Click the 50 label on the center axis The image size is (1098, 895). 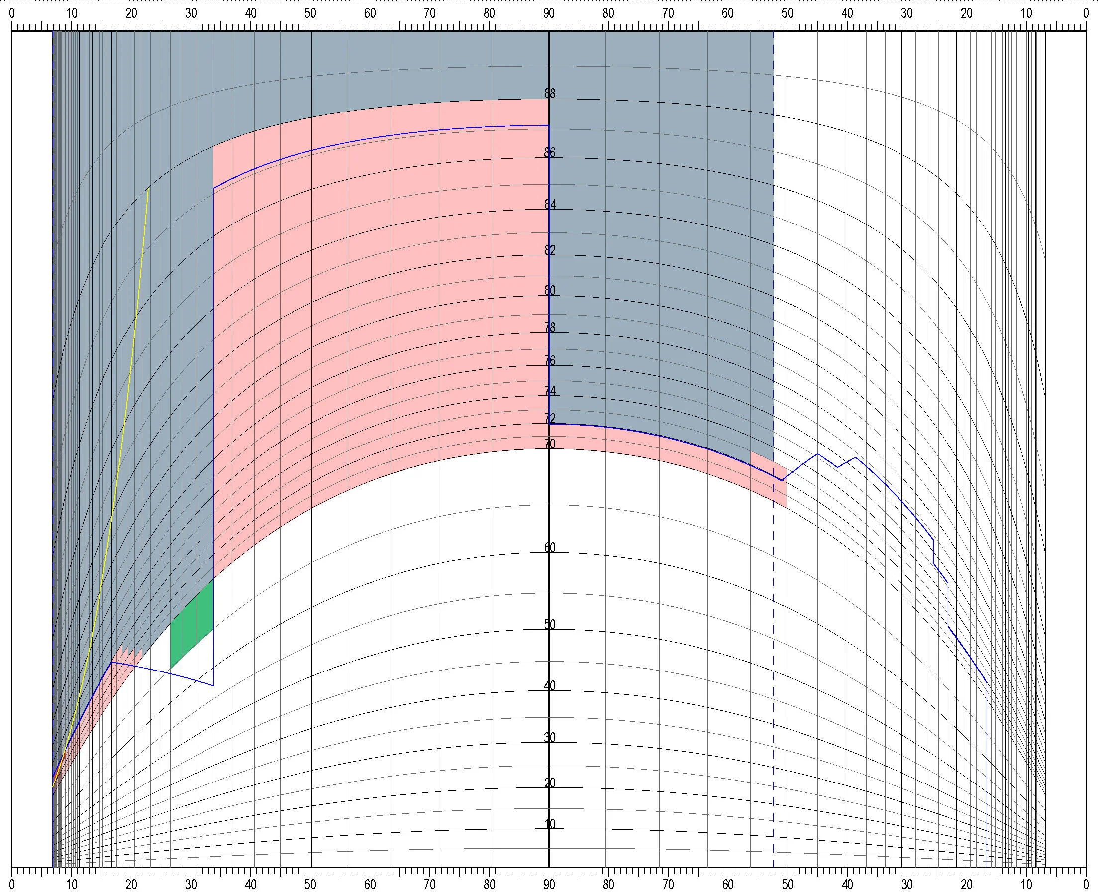550,624
